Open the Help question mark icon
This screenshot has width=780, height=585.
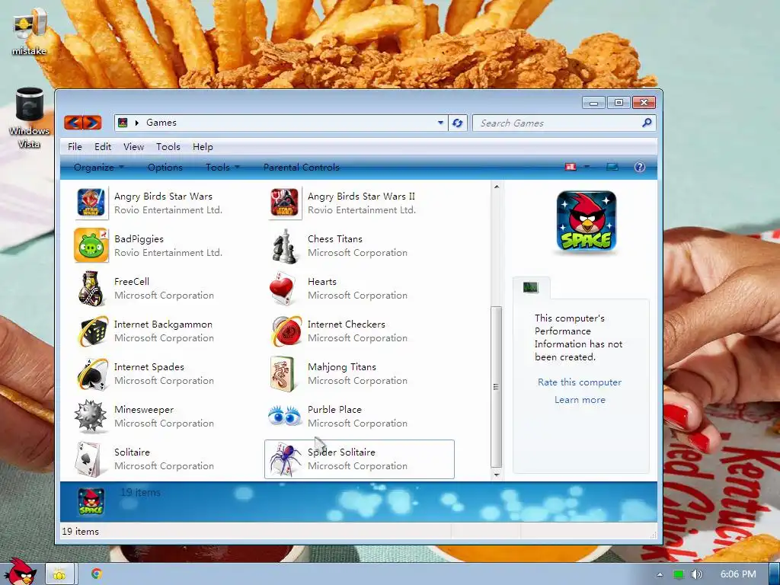click(x=640, y=167)
